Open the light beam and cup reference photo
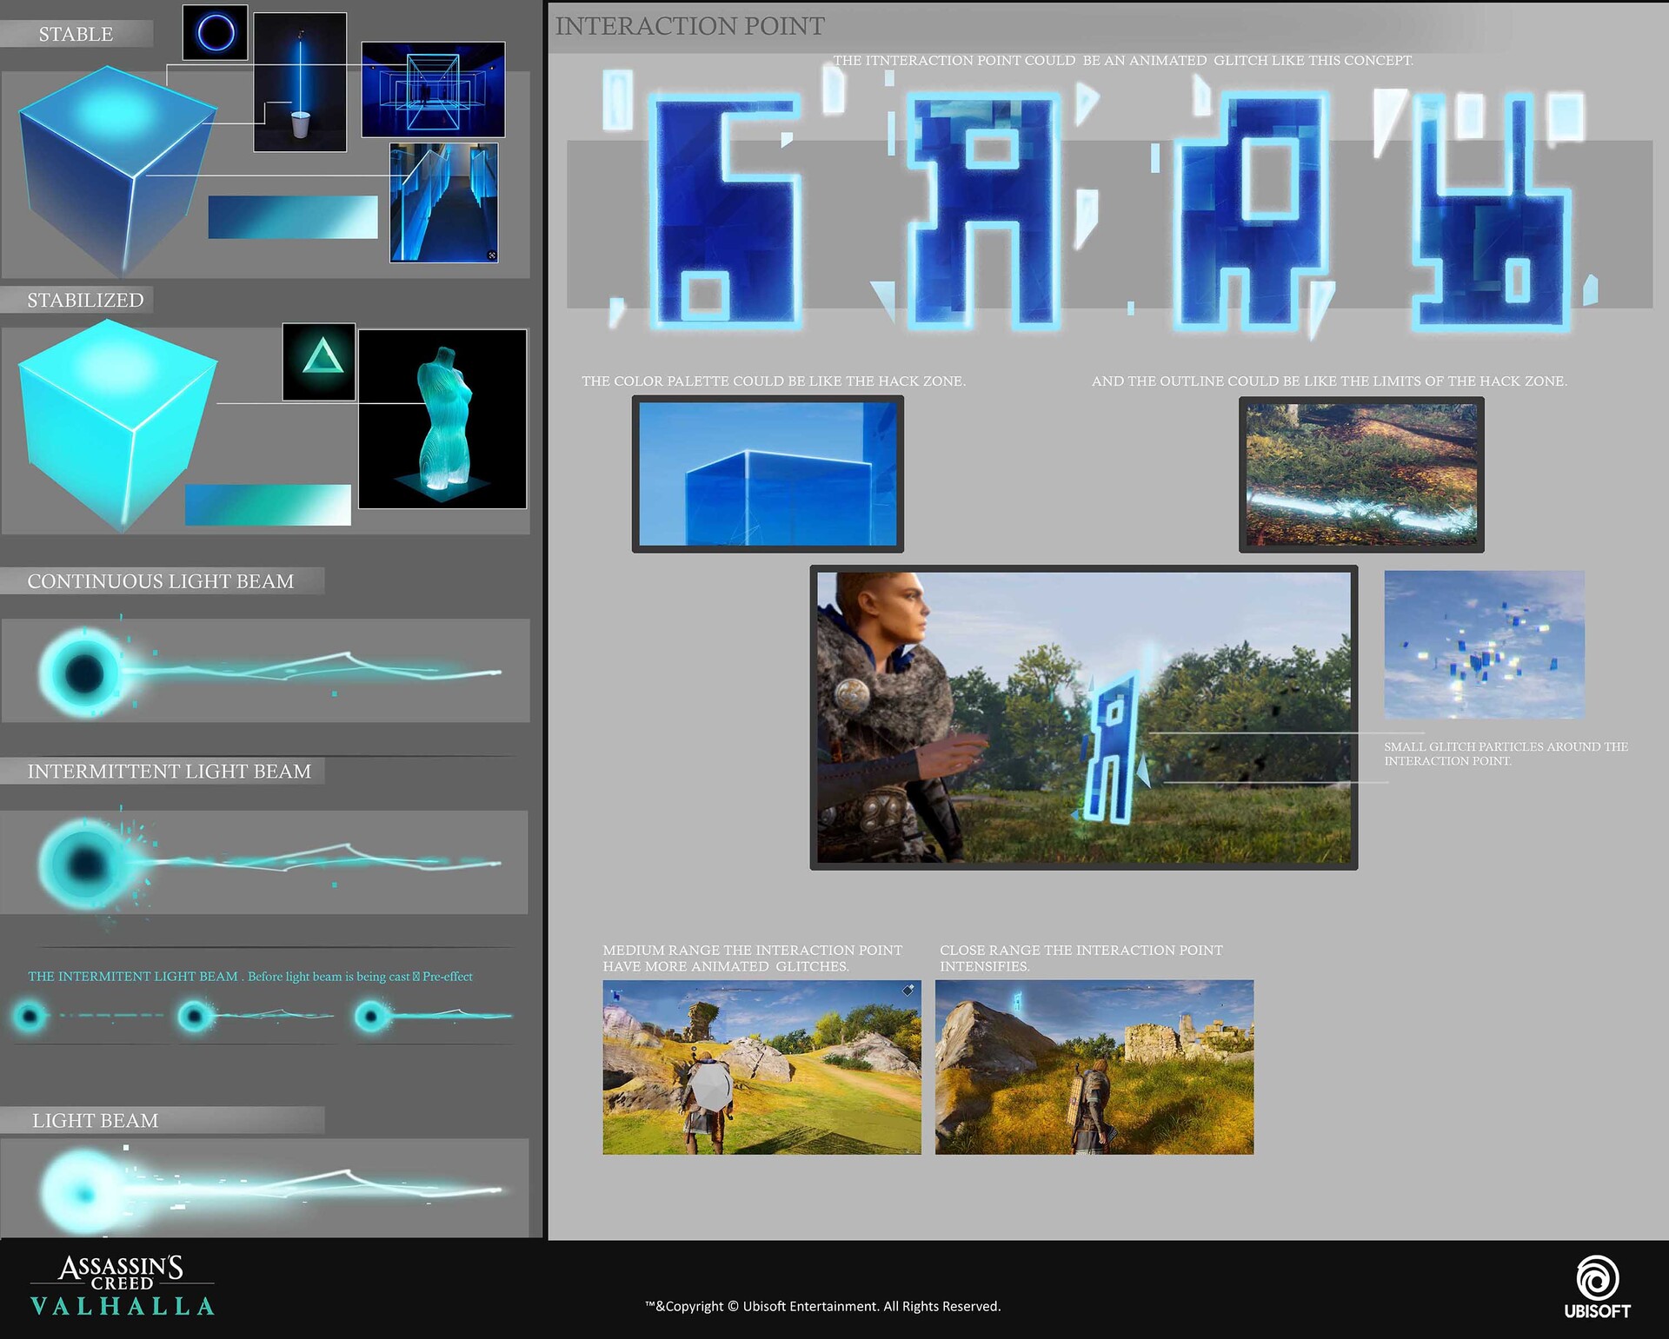 (x=300, y=83)
